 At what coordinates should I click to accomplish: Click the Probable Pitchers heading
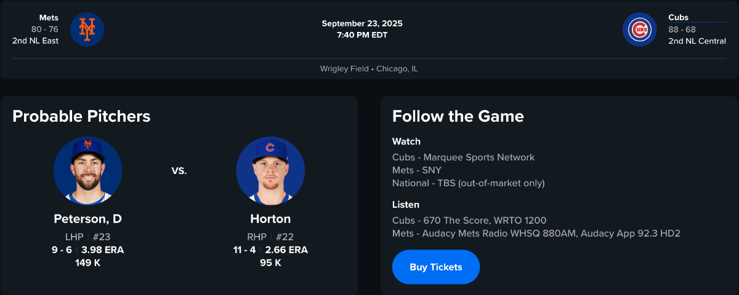click(x=81, y=116)
